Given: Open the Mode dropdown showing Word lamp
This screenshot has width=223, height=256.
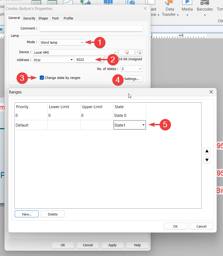Looking at the screenshot, I should 62,42.
